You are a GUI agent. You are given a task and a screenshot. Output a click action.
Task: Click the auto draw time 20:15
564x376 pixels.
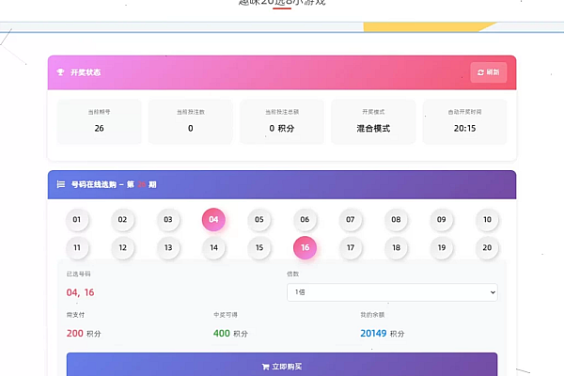click(464, 129)
